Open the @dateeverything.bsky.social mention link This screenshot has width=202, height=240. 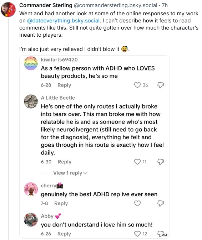63,21
